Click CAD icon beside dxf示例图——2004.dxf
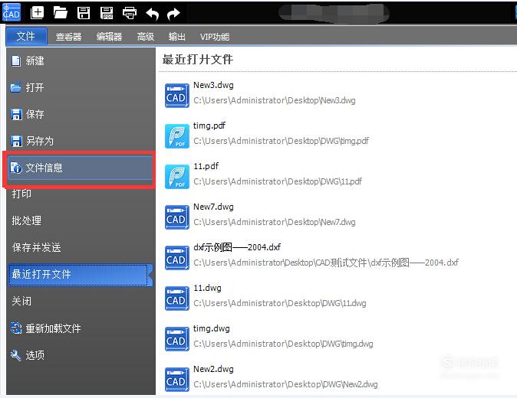Screen dimensions: 517x398 click(x=177, y=258)
